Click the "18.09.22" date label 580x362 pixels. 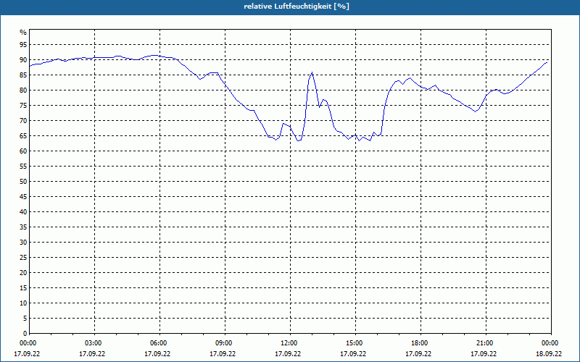coord(549,354)
